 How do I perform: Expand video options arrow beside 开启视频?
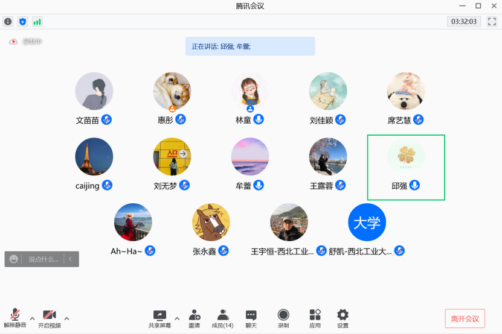click(x=66, y=318)
